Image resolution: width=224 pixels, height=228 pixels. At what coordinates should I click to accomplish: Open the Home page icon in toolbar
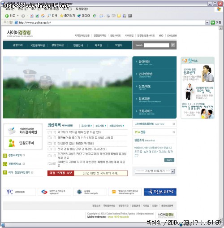pyautogui.click(x=43, y=16)
